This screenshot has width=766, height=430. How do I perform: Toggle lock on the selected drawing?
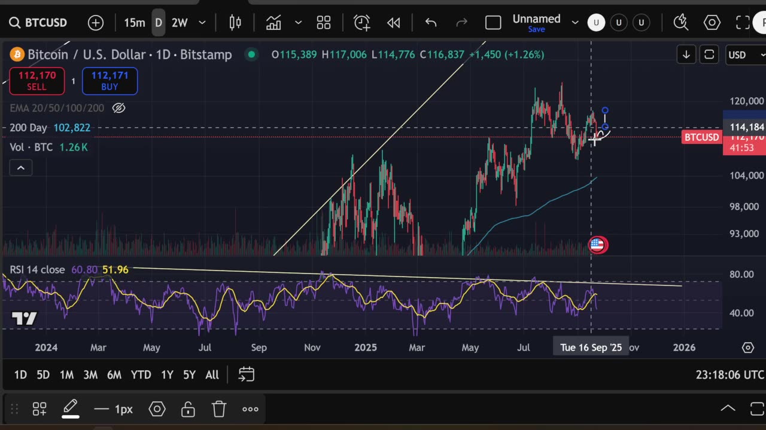[x=188, y=409]
